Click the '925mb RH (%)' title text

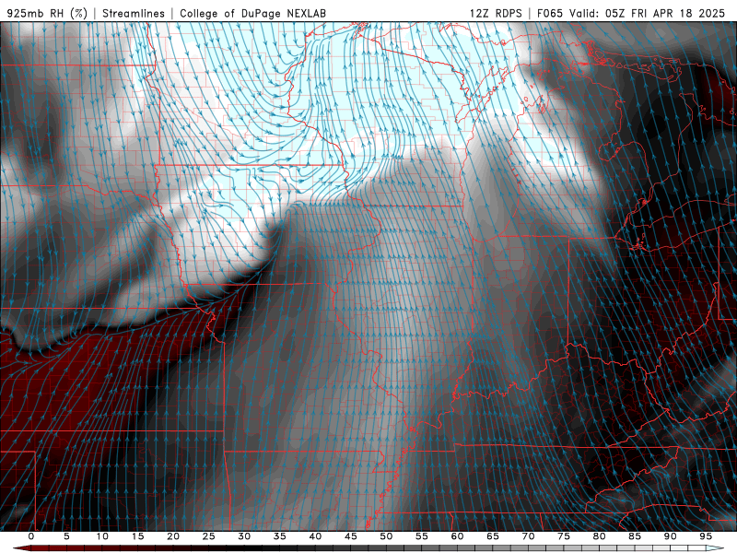(47, 13)
